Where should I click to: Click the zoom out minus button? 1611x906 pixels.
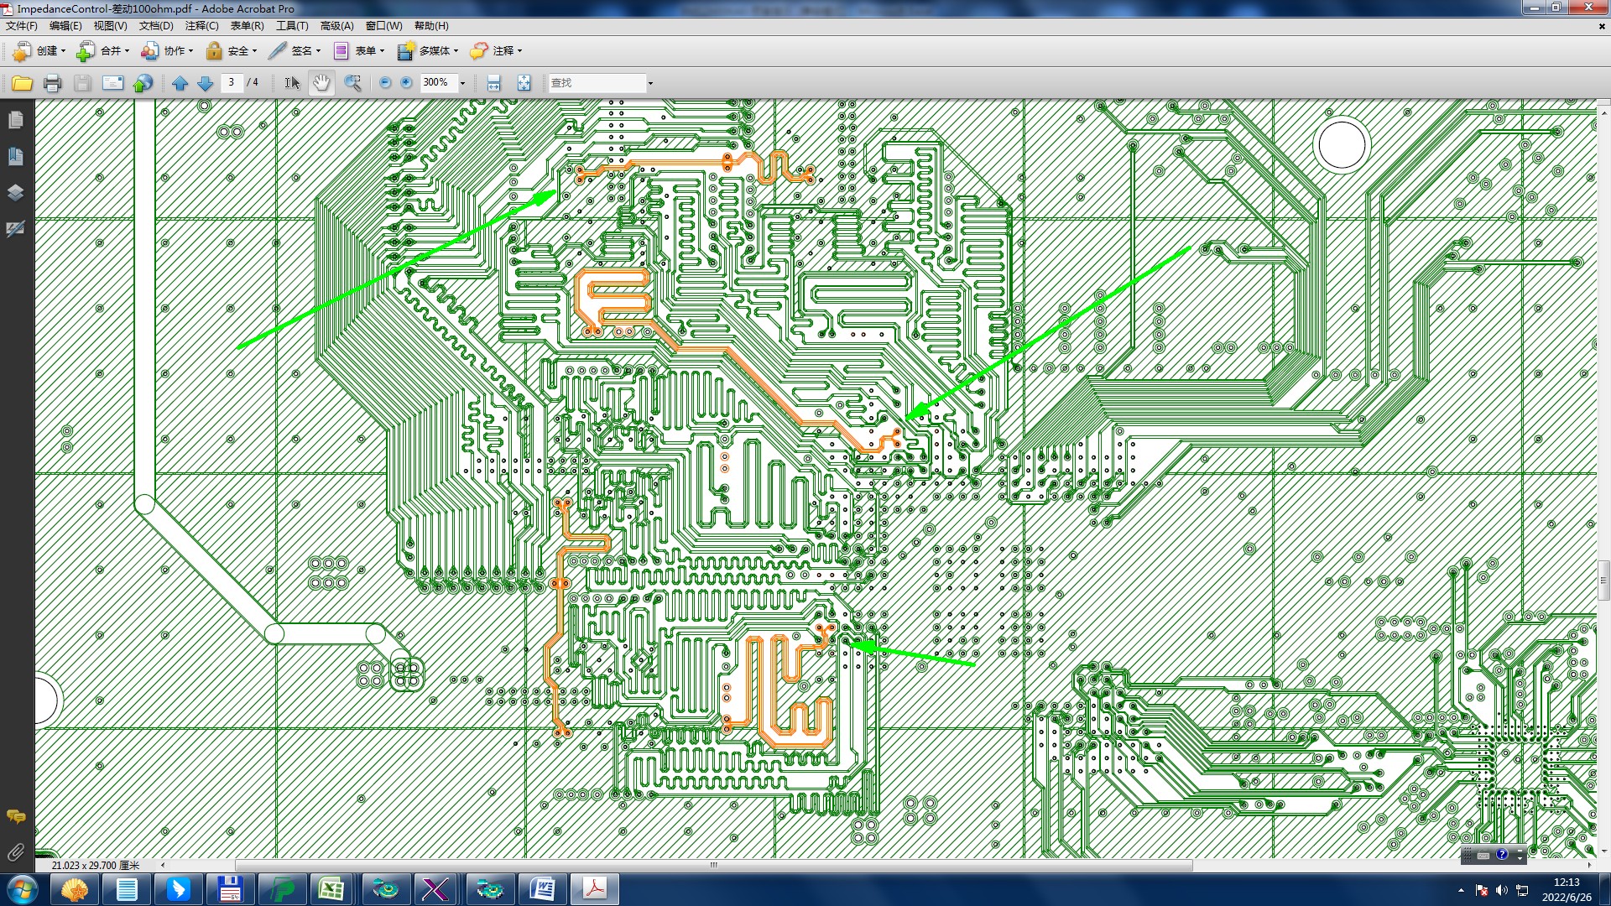385,82
